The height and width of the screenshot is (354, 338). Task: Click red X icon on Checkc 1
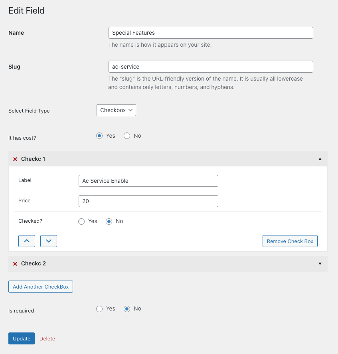(x=15, y=159)
